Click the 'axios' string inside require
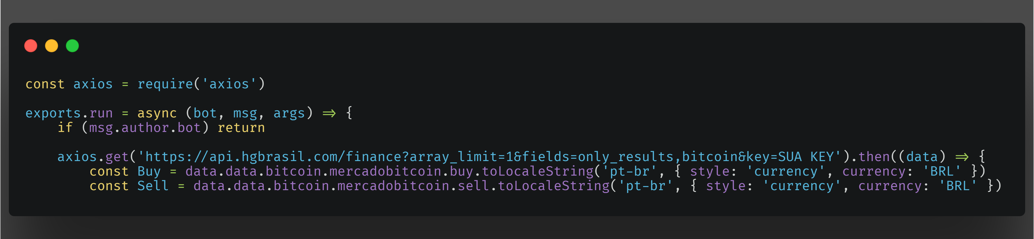The width and height of the screenshot is (1034, 239). [229, 84]
